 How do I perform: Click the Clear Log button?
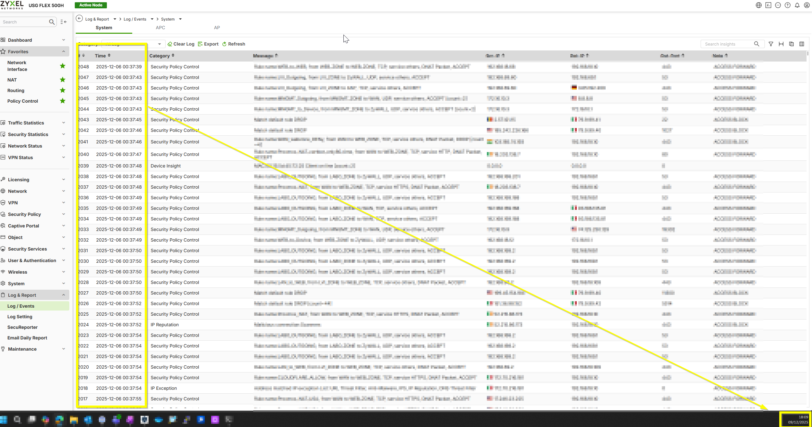(x=181, y=44)
